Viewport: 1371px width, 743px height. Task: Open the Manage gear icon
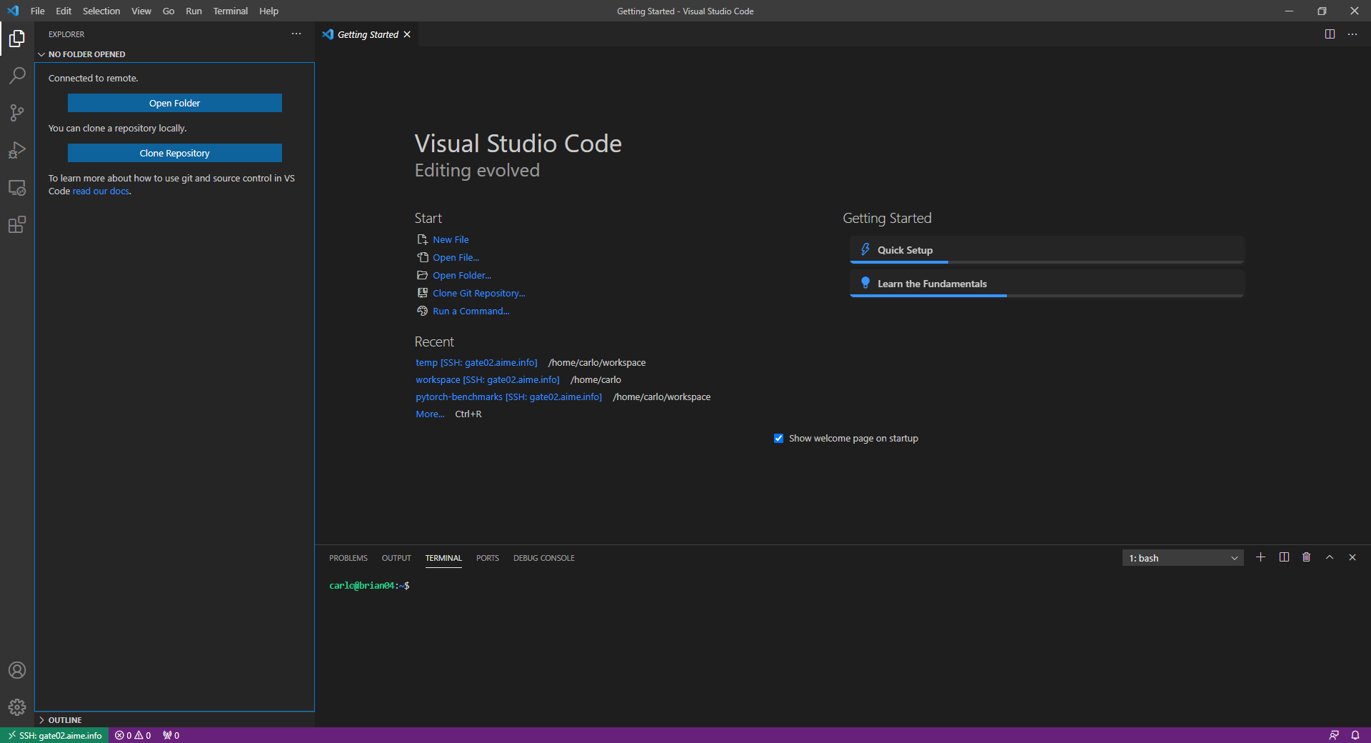pos(17,707)
